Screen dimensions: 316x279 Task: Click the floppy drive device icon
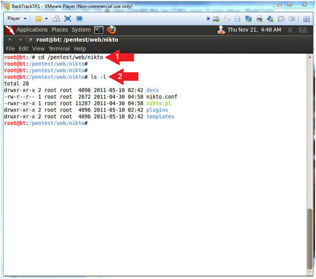237,19
